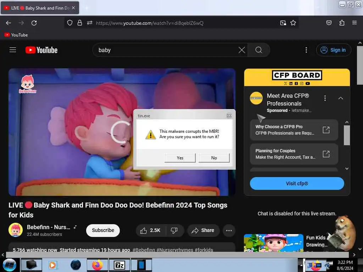Open YouTube settings three-dot menu

pyautogui.click(x=306, y=50)
